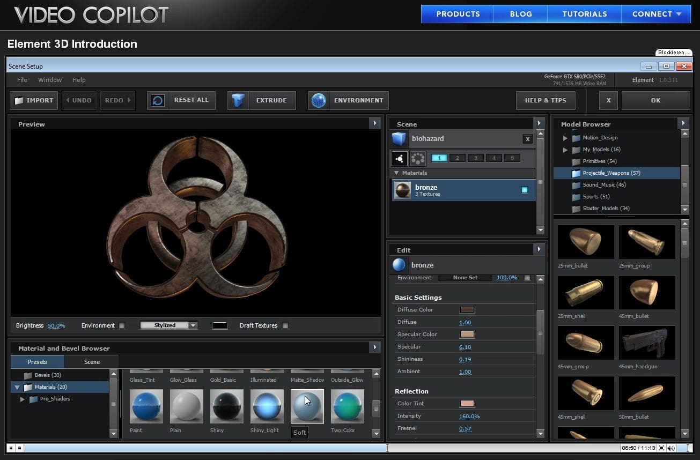Image resolution: width=700 pixels, height=460 pixels.
Task: Toggle the bronze material visibility square
Action: (524, 190)
